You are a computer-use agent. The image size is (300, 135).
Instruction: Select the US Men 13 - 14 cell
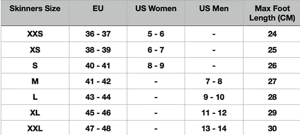tap(214, 129)
